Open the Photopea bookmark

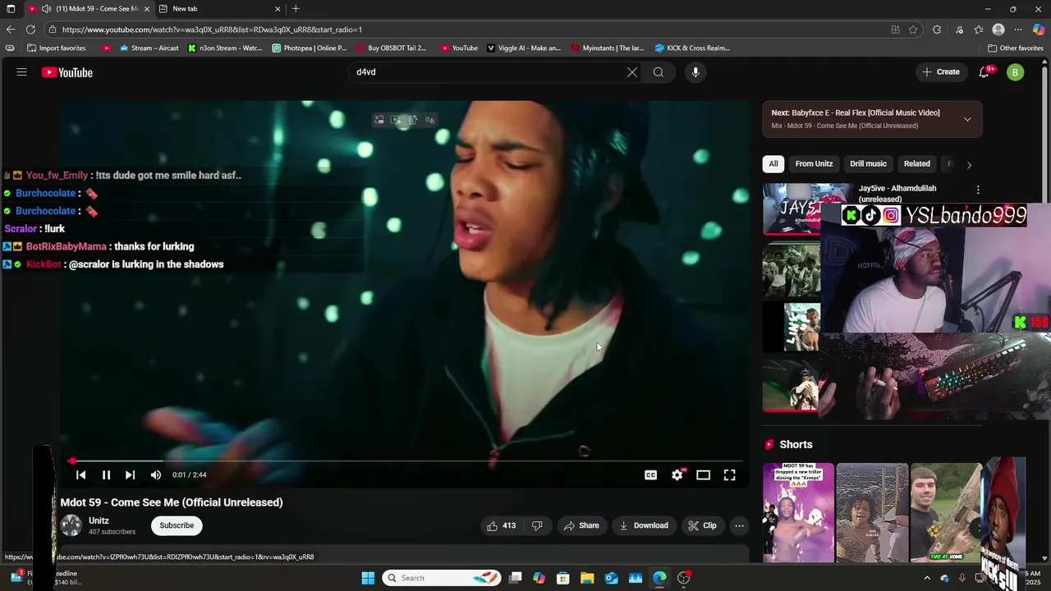(x=310, y=48)
